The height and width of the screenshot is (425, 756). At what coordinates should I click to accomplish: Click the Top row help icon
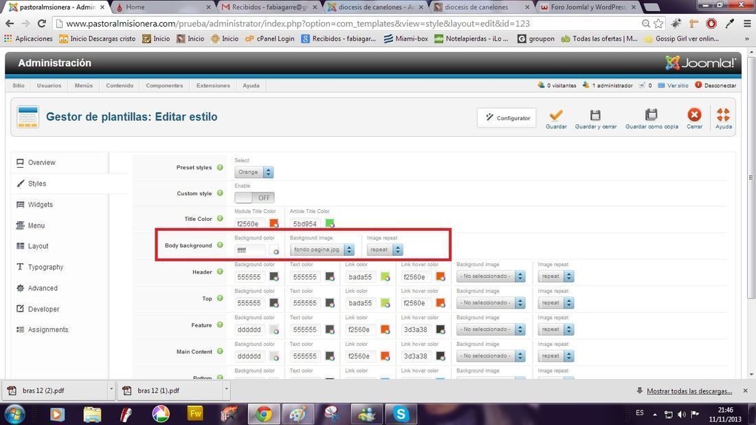click(x=220, y=298)
